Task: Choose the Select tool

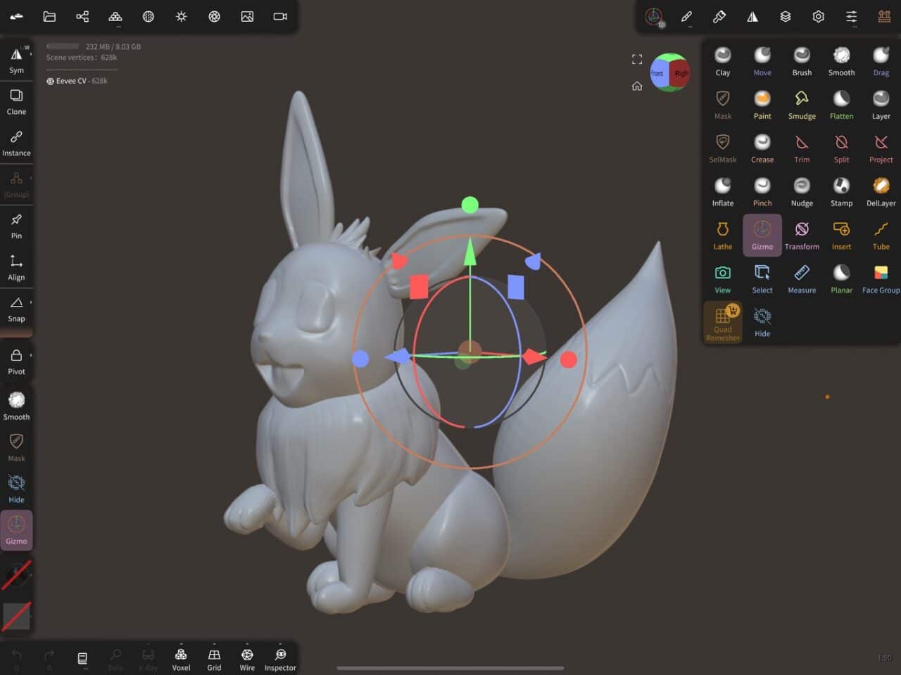Action: 762,279
